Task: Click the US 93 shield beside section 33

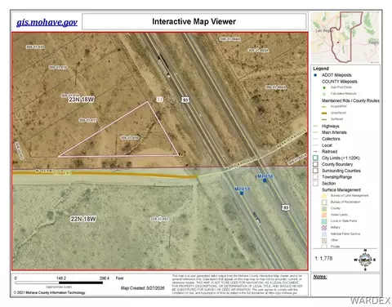Action: [185, 100]
